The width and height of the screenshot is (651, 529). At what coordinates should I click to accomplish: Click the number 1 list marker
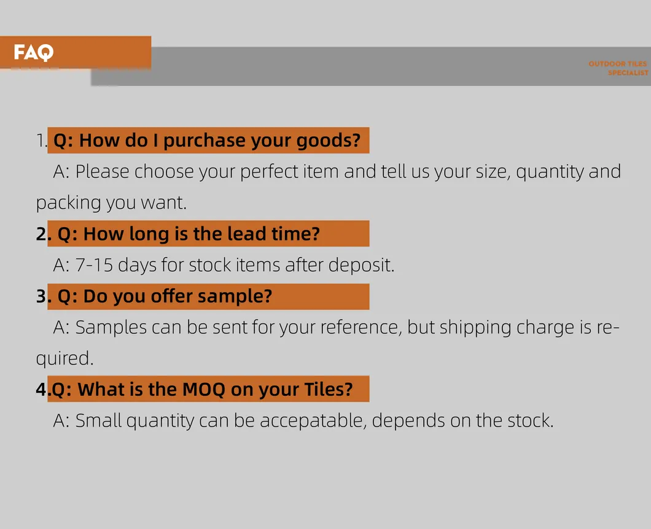pos(40,141)
